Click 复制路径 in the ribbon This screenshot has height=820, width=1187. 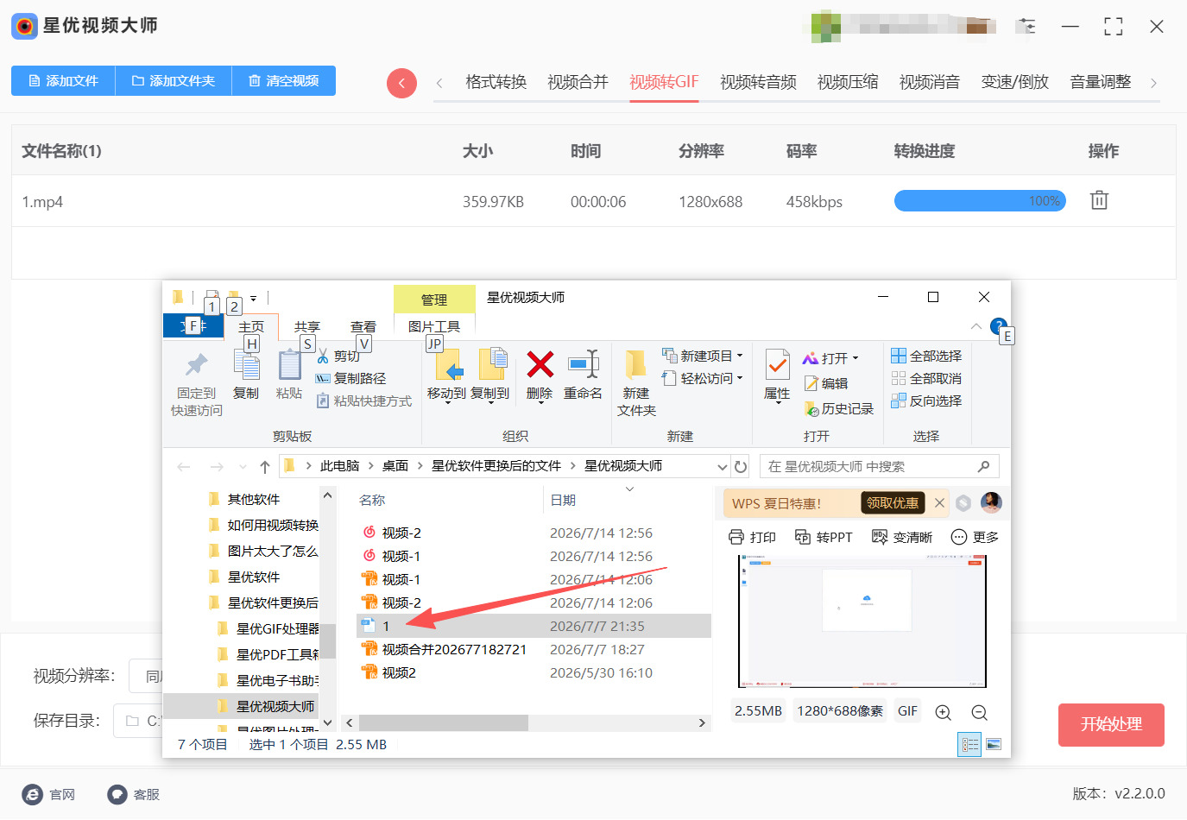point(351,378)
